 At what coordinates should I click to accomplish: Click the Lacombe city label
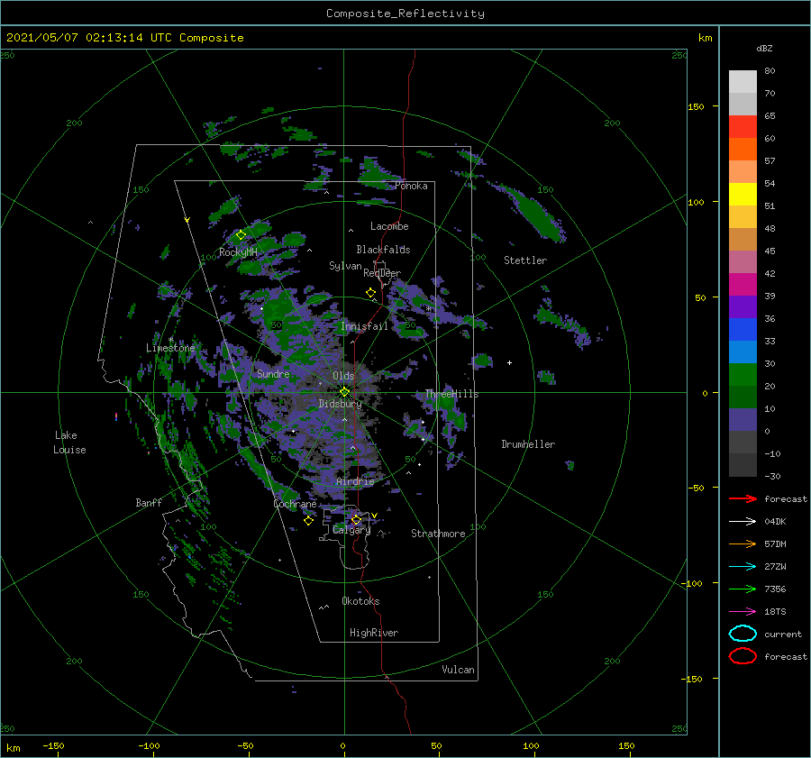click(x=389, y=226)
